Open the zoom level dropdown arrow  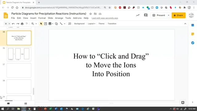[x=36, y=24]
